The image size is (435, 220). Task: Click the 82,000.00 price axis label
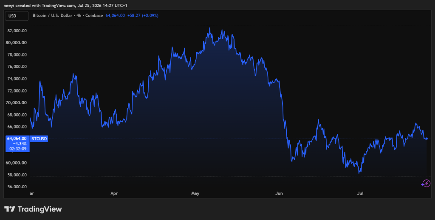(17, 31)
